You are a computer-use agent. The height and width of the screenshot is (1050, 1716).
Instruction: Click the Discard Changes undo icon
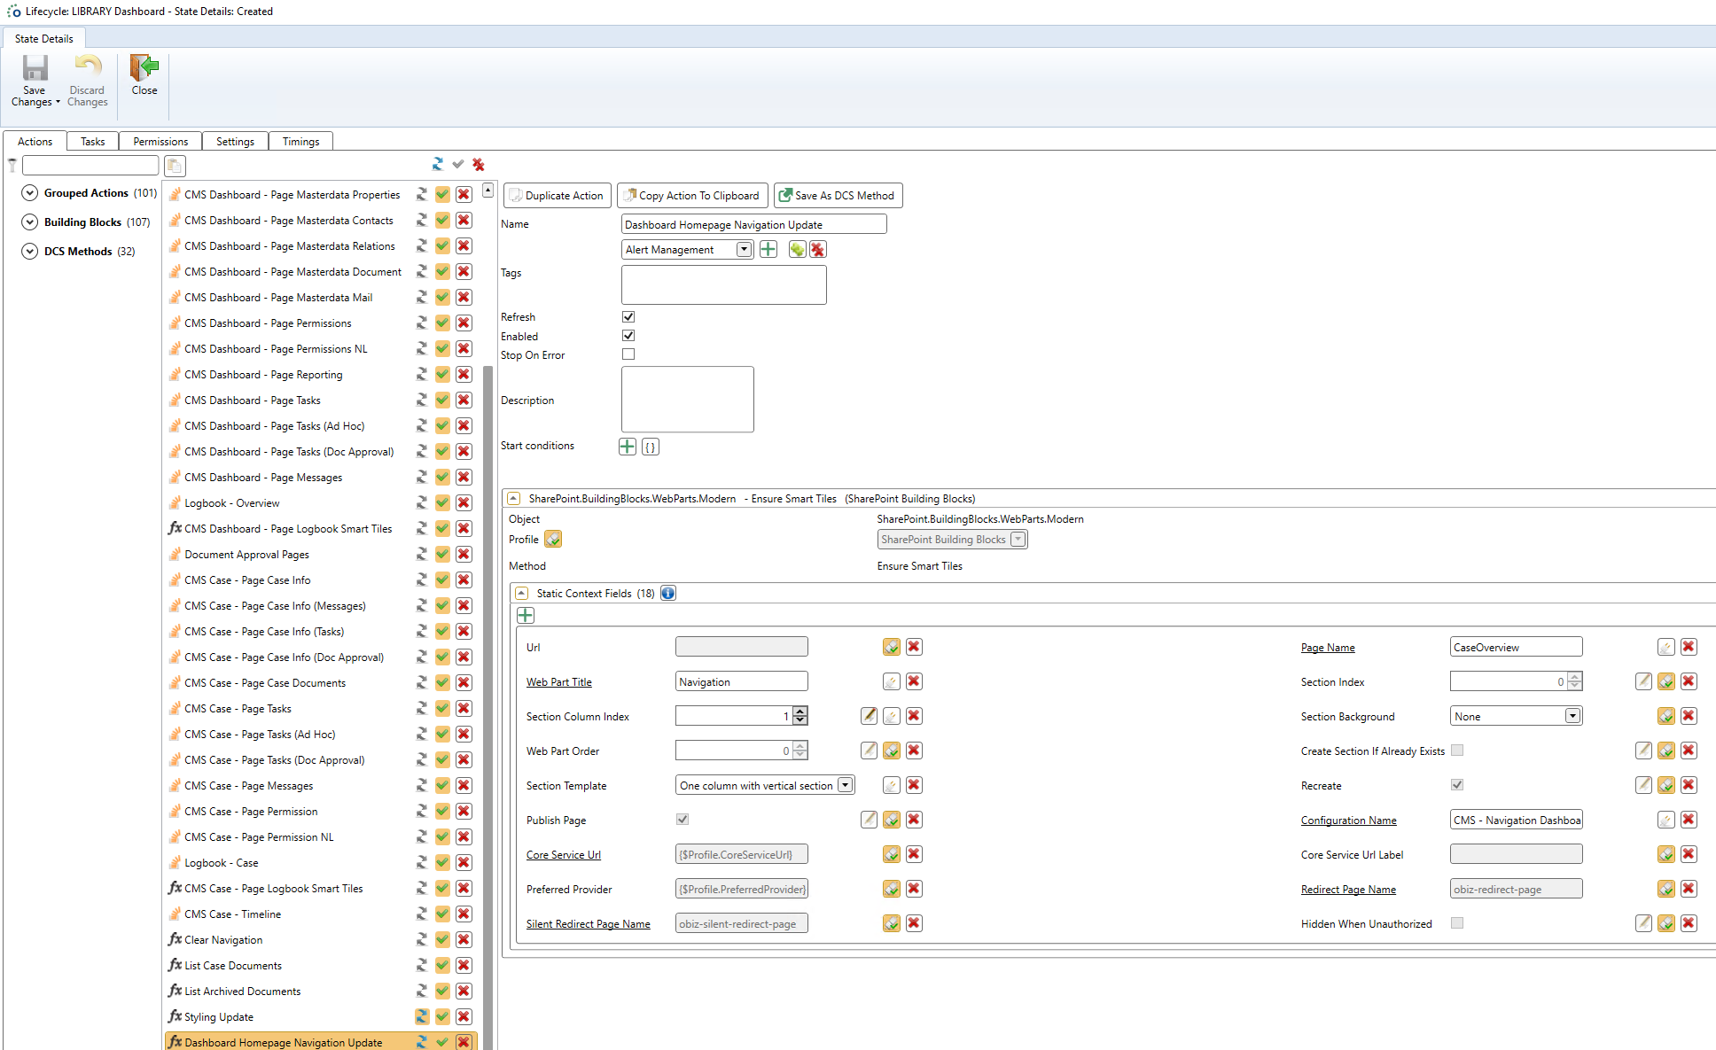coord(87,67)
